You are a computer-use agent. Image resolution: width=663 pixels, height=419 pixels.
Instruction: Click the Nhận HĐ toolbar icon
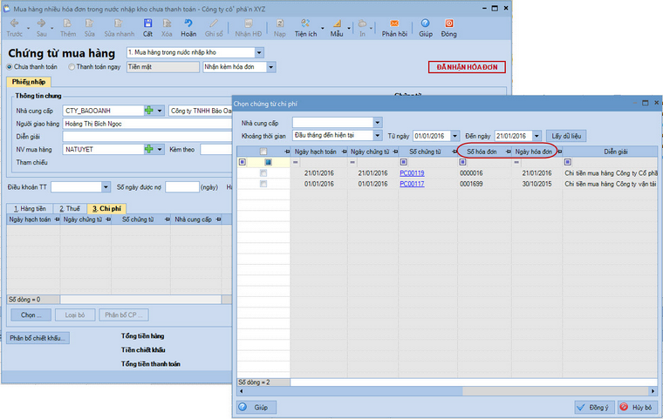[249, 24]
